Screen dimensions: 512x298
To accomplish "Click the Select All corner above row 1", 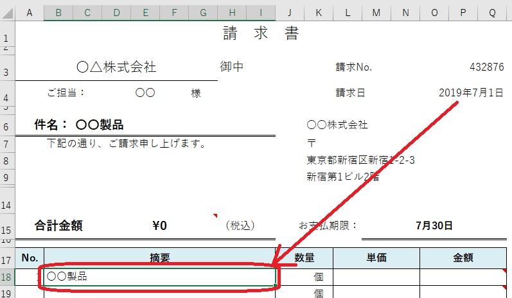I will [x=6, y=12].
